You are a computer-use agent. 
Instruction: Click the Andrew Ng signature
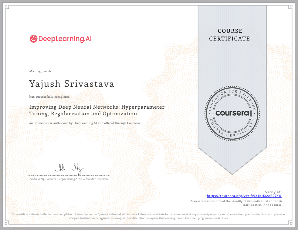(69, 169)
